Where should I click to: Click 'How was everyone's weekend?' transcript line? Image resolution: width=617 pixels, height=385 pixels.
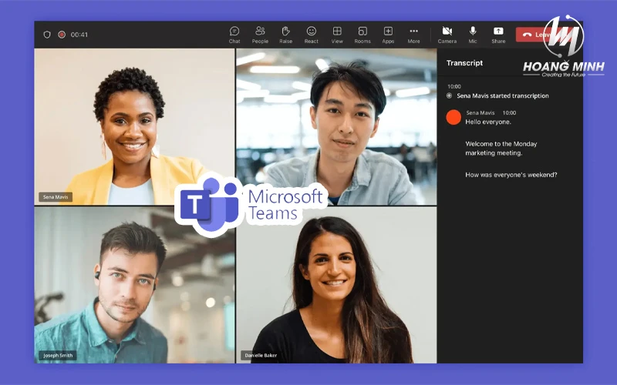[x=511, y=175]
